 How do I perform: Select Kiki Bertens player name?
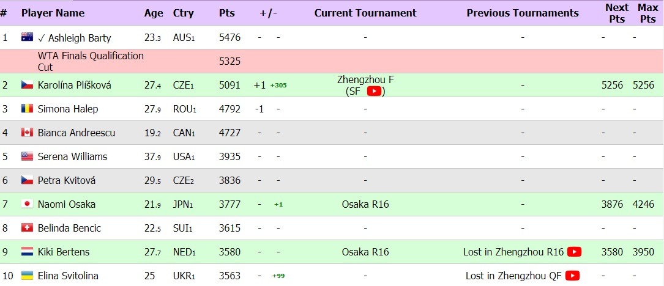coord(64,252)
